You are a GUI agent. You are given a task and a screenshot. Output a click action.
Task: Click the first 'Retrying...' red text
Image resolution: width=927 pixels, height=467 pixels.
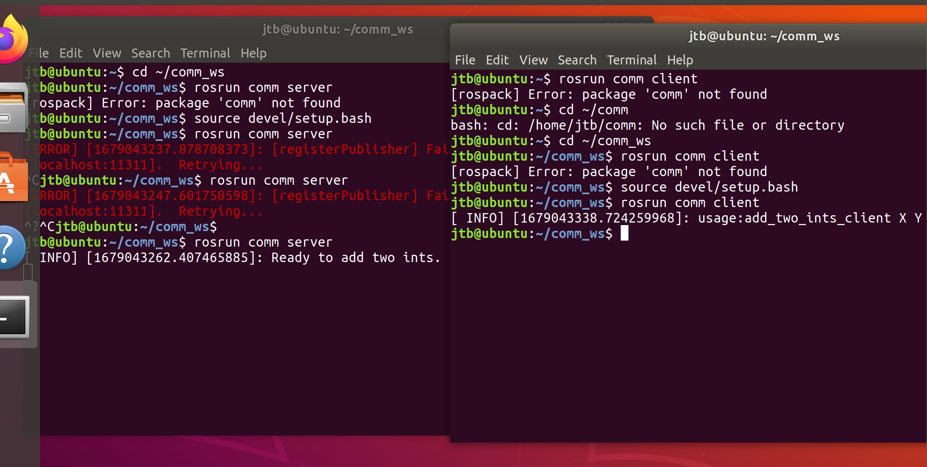coord(220,165)
